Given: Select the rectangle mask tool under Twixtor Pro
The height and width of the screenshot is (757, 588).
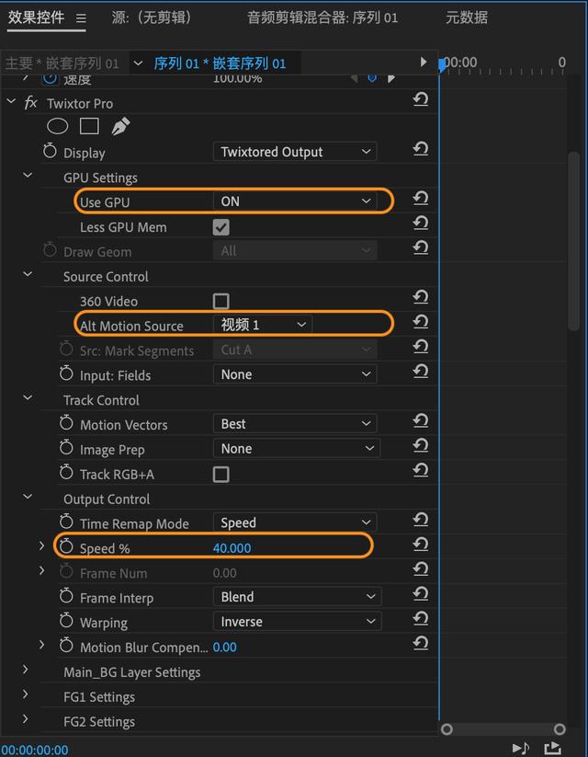Looking at the screenshot, I should [89, 127].
